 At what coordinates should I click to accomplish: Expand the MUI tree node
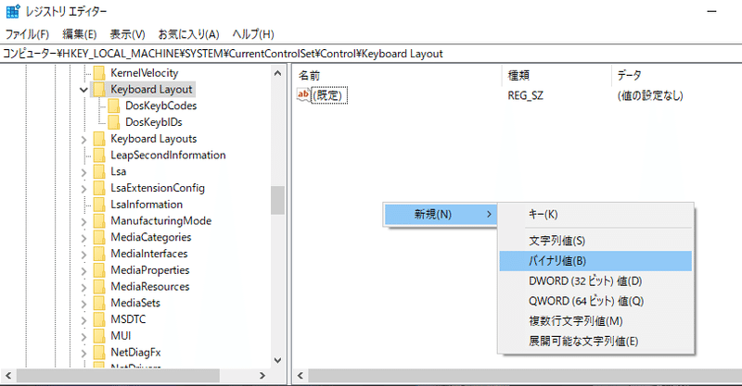(83, 337)
